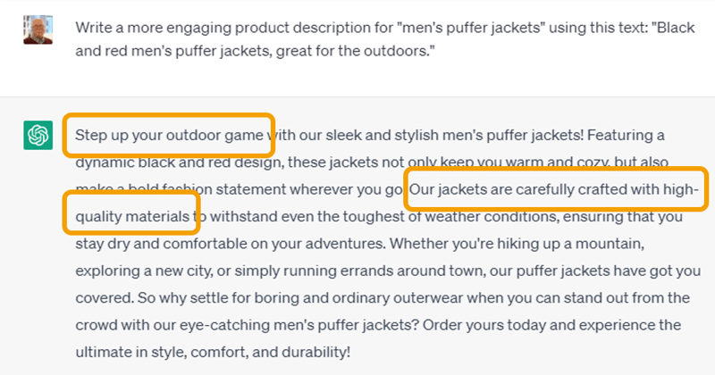Click the user prompt starting "Write a more engaging"
Image resolution: width=715 pixels, height=375 pixels.
(385, 39)
